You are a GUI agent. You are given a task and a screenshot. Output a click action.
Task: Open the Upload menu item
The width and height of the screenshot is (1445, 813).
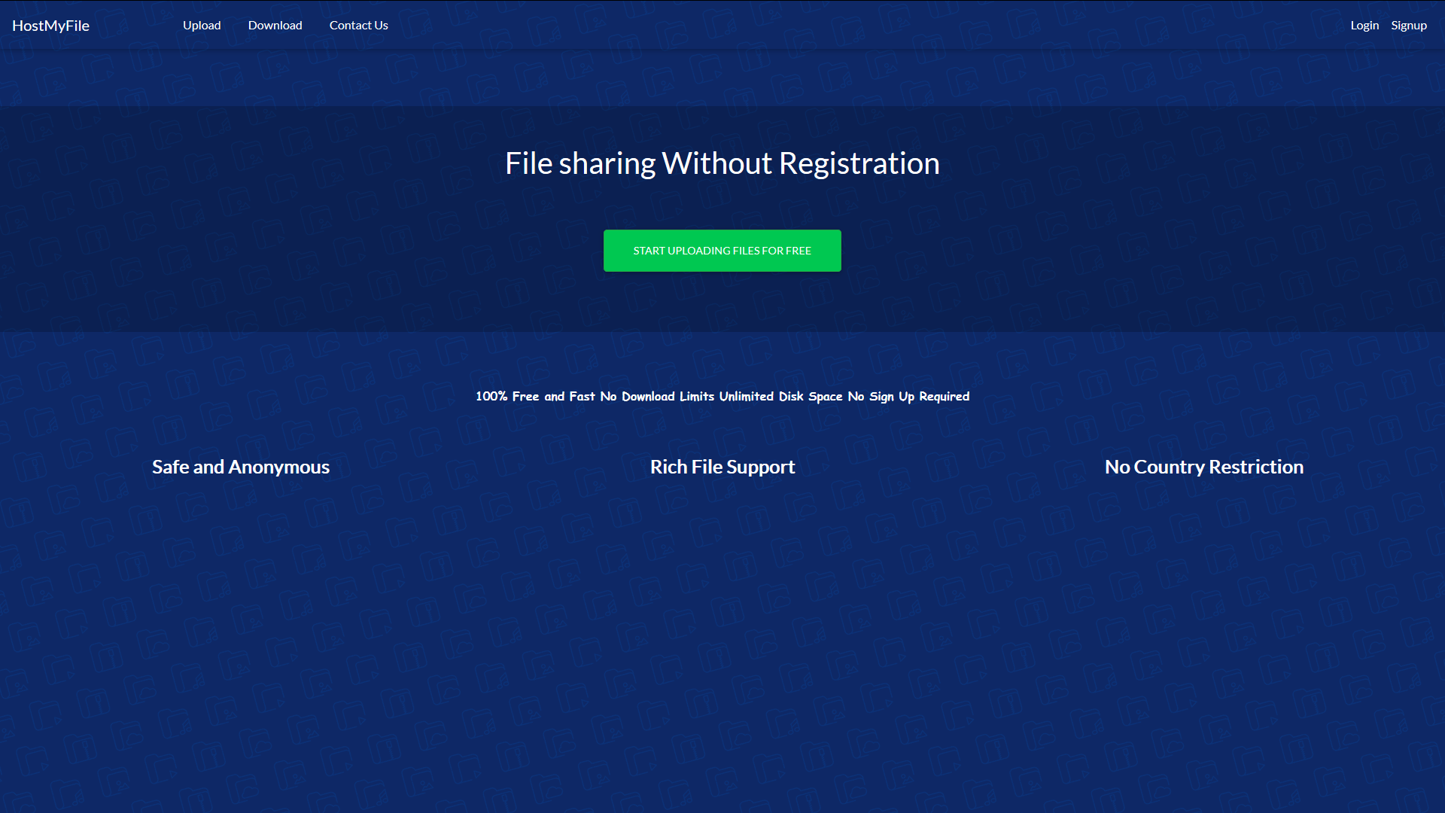tap(202, 26)
